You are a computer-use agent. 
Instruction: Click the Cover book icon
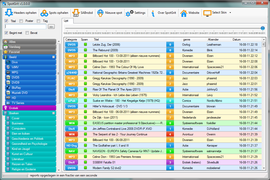(x=8, y=118)
